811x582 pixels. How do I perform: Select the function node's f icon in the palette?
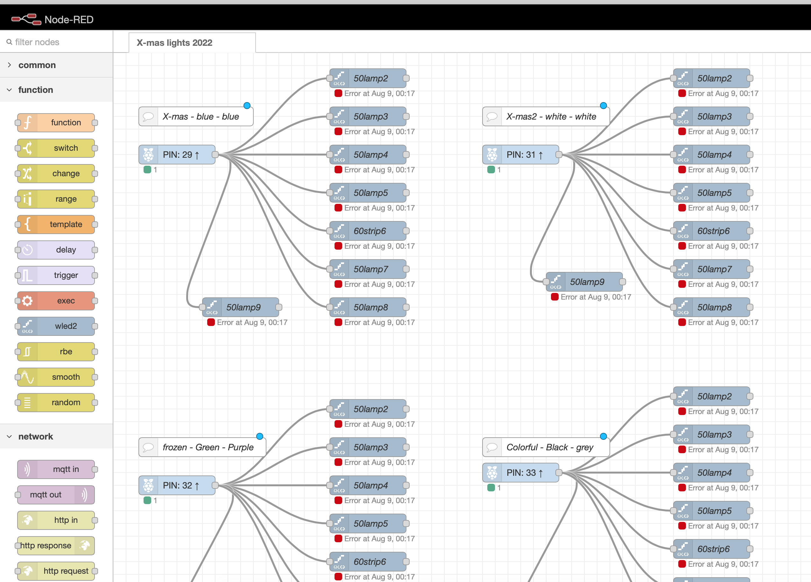(x=28, y=122)
